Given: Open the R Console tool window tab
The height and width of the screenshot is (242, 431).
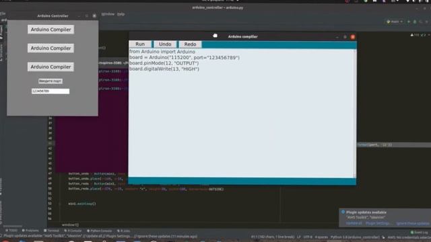Looking at the screenshot, I should [73, 231].
